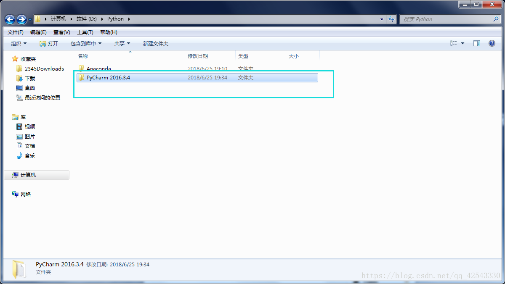Image resolution: width=505 pixels, height=284 pixels.
Task: Expand the arrow after 软件 (D:) breadcrumb
Action: pos(102,19)
